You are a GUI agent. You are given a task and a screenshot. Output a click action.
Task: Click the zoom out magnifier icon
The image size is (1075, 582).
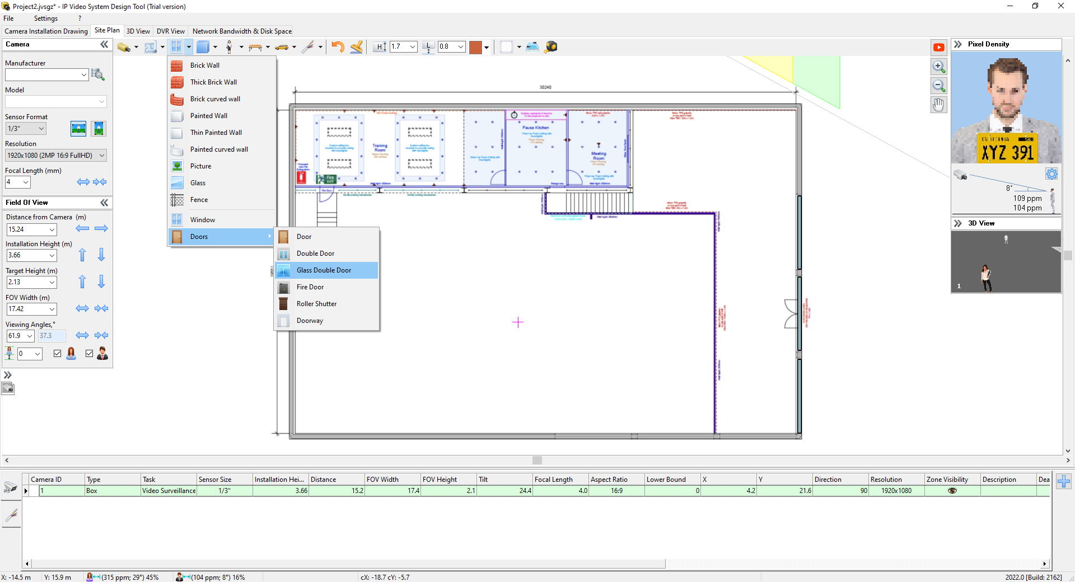pyautogui.click(x=939, y=86)
